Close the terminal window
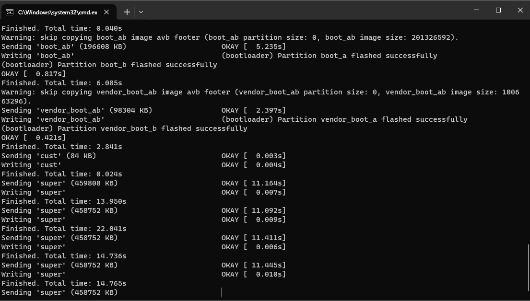Image resolution: width=530 pixels, height=301 pixels. pos(520,10)
